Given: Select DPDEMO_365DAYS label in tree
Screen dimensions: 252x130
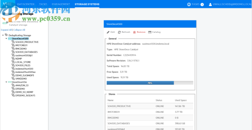Looking at the screenshot, I should pos(25,95).
